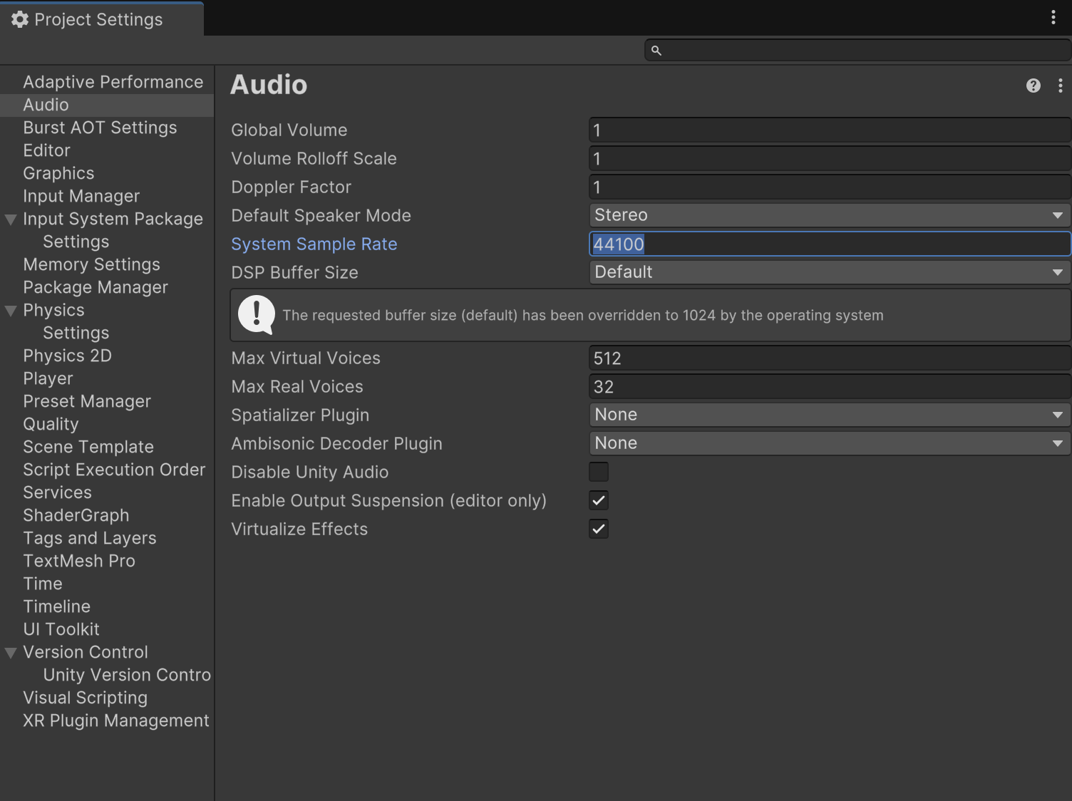Image resolution: width=1072 pixels, height=801 pixels.
Task: Open the Spatializer Plugin dropdown
Action: tap(829, 415)
